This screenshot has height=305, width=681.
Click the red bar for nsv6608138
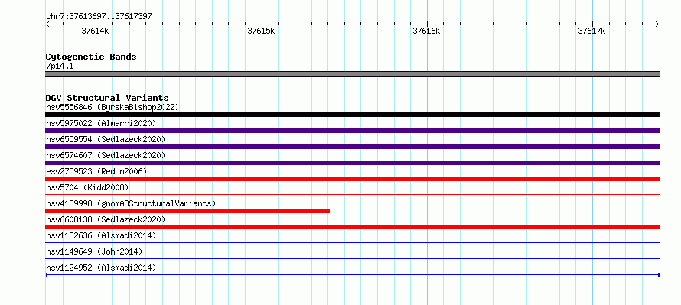click(x=352, y=227)
